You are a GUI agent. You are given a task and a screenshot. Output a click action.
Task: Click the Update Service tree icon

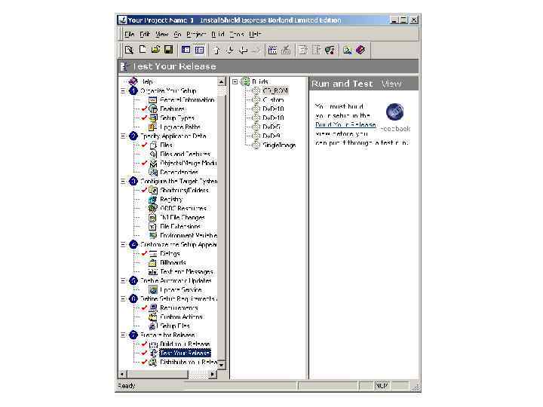[152, 289]
